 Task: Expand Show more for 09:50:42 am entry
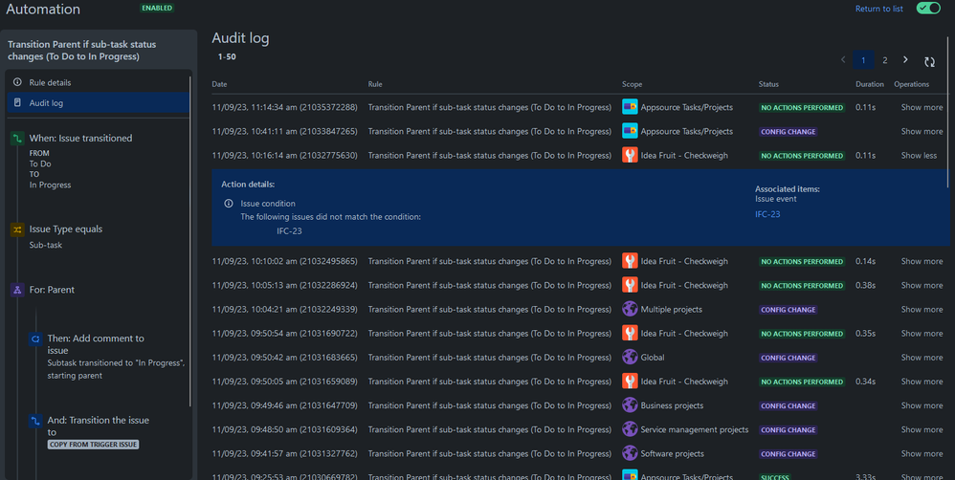click(x=922, y=357)
